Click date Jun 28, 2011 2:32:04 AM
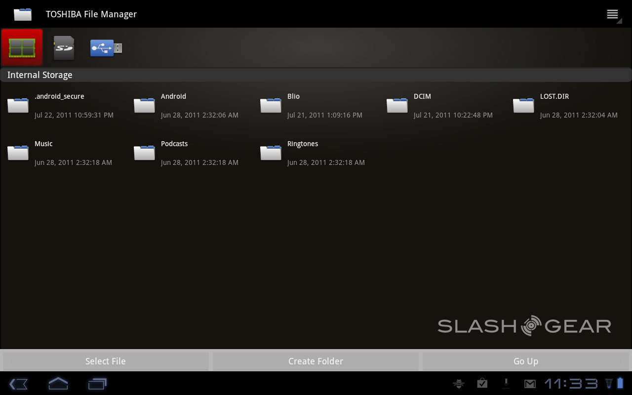 [x=579, y=115]
